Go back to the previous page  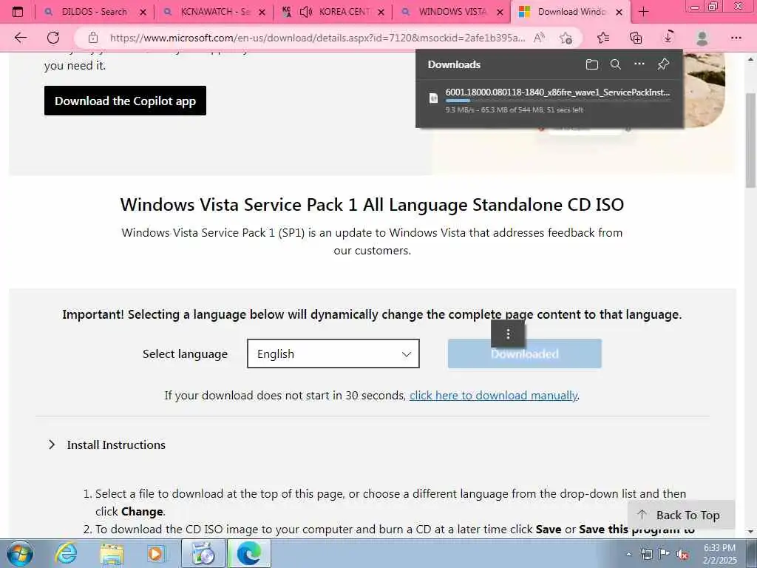pyautogui.click(x=20, y=37)
